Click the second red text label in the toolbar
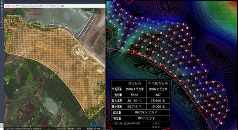This screenshot has height=130, width=238. point(14,6)
